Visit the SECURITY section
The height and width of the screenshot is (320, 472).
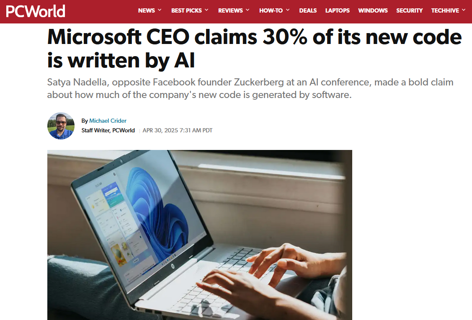tap(409, 10)
